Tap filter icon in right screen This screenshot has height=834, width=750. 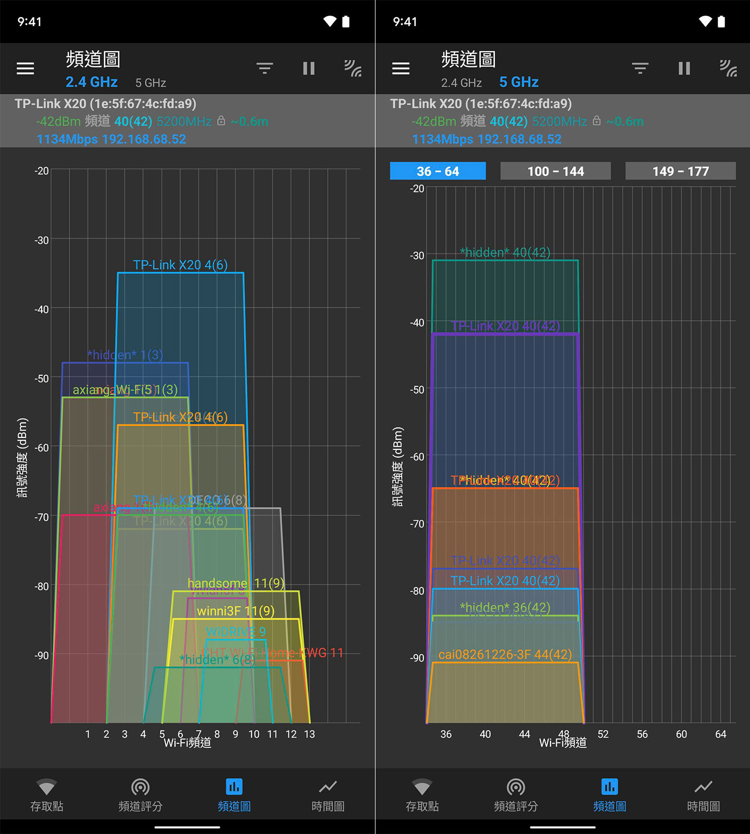click(x=640, y=68)
